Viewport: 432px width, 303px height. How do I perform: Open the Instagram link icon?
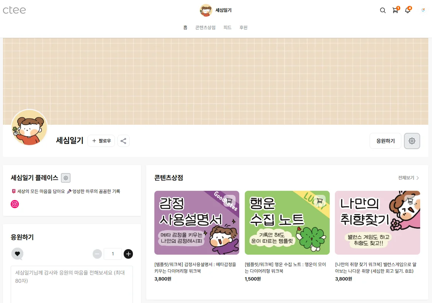[x=15, y=204]
